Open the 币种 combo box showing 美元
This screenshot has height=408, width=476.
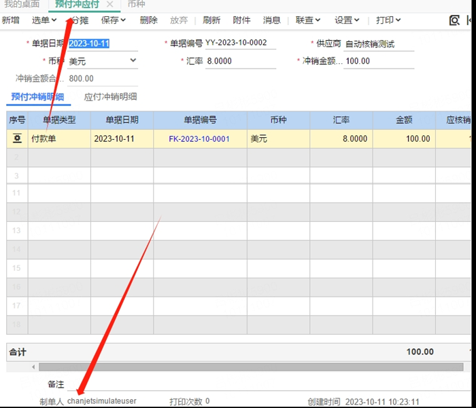[x=103, y=61]
